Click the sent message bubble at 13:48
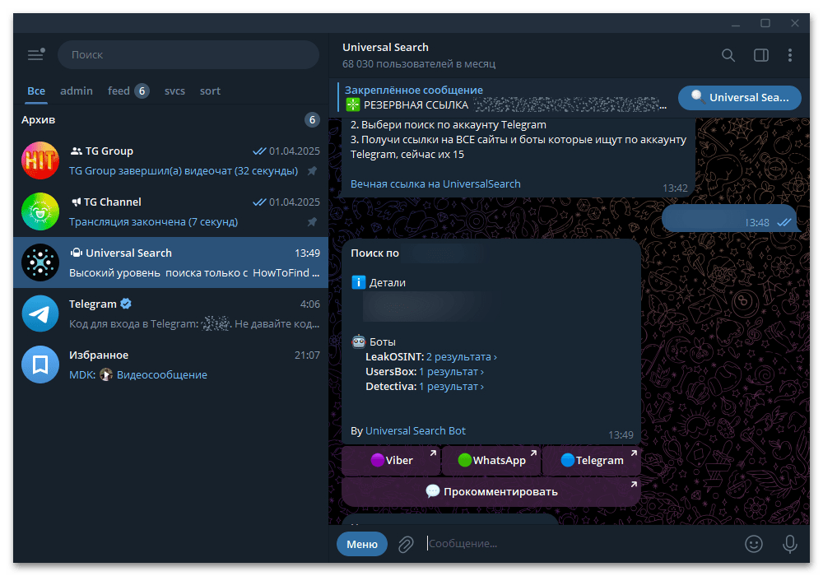The width and height of the screenshot is (823, 576). click(729, 218)
